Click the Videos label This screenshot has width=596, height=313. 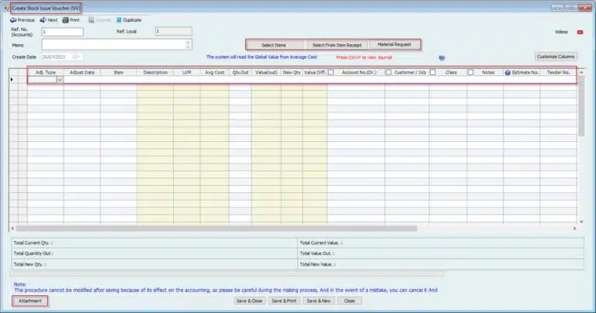(561, 33)
